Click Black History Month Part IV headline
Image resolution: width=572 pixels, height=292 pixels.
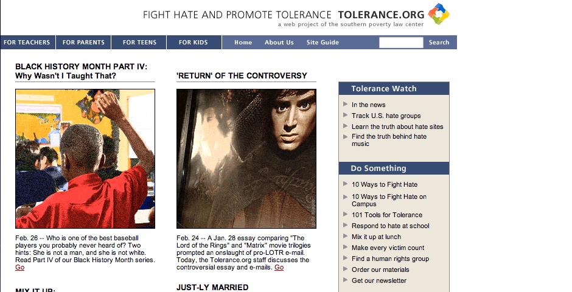[x=82, y=71]
